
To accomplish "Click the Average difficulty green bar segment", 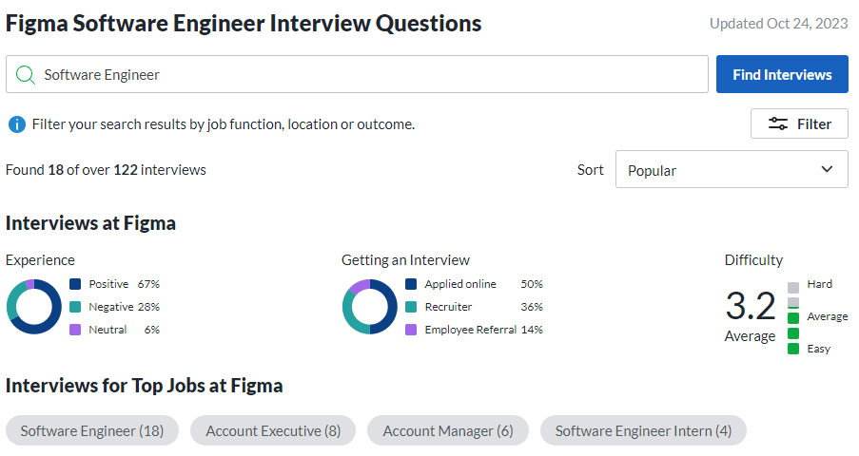I will pos(793,318).
